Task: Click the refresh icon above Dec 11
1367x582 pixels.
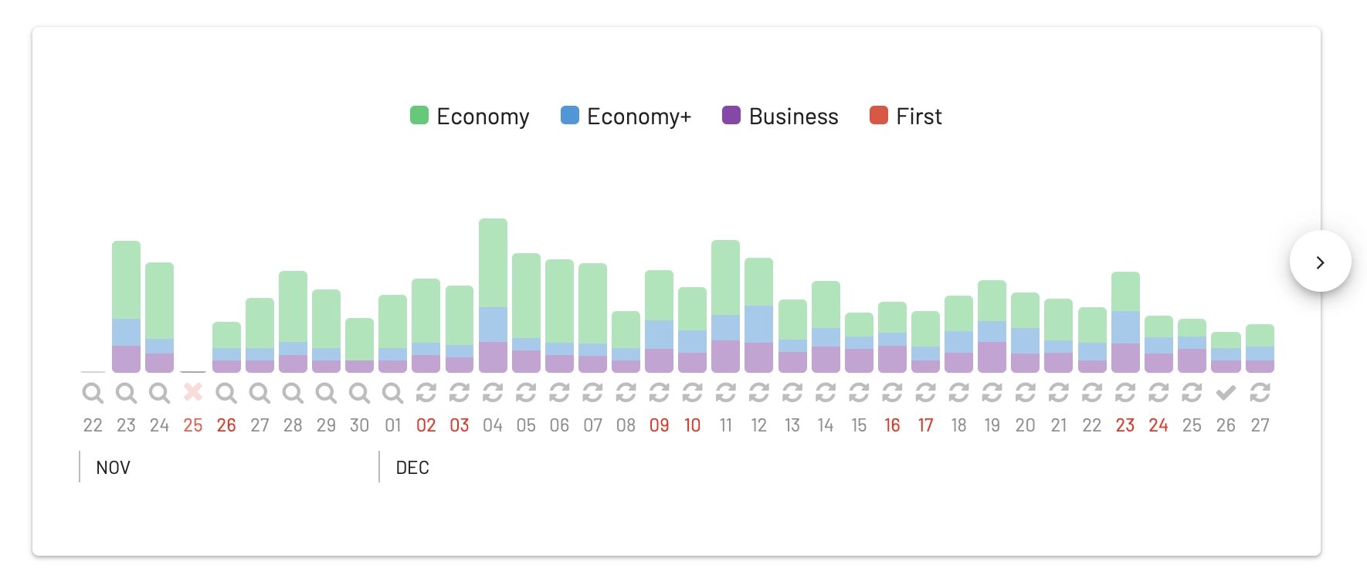Action: [726, 393]
